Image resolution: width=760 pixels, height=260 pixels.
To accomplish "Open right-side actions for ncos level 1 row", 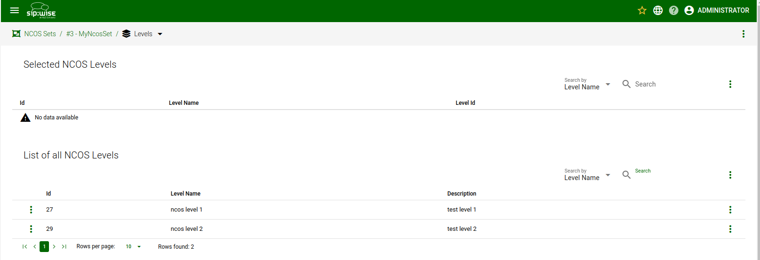I will pos(730,210).
